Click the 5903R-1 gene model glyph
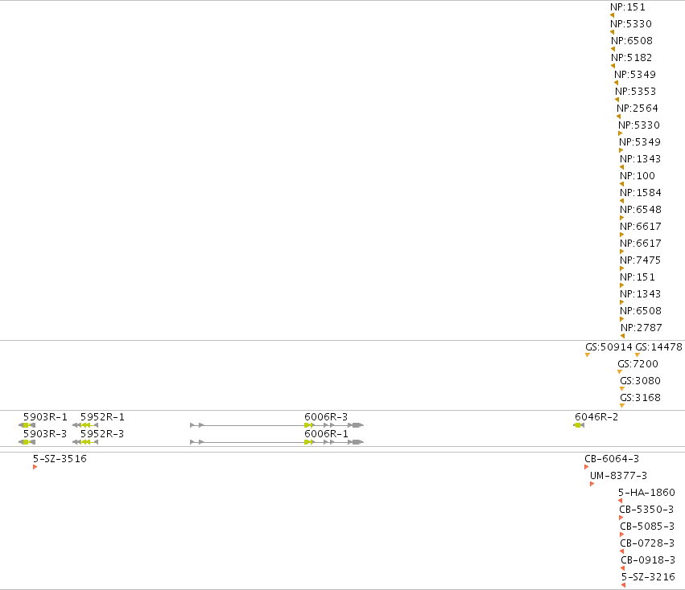Screen dimensions: 685x590 (x=27, y=425)
